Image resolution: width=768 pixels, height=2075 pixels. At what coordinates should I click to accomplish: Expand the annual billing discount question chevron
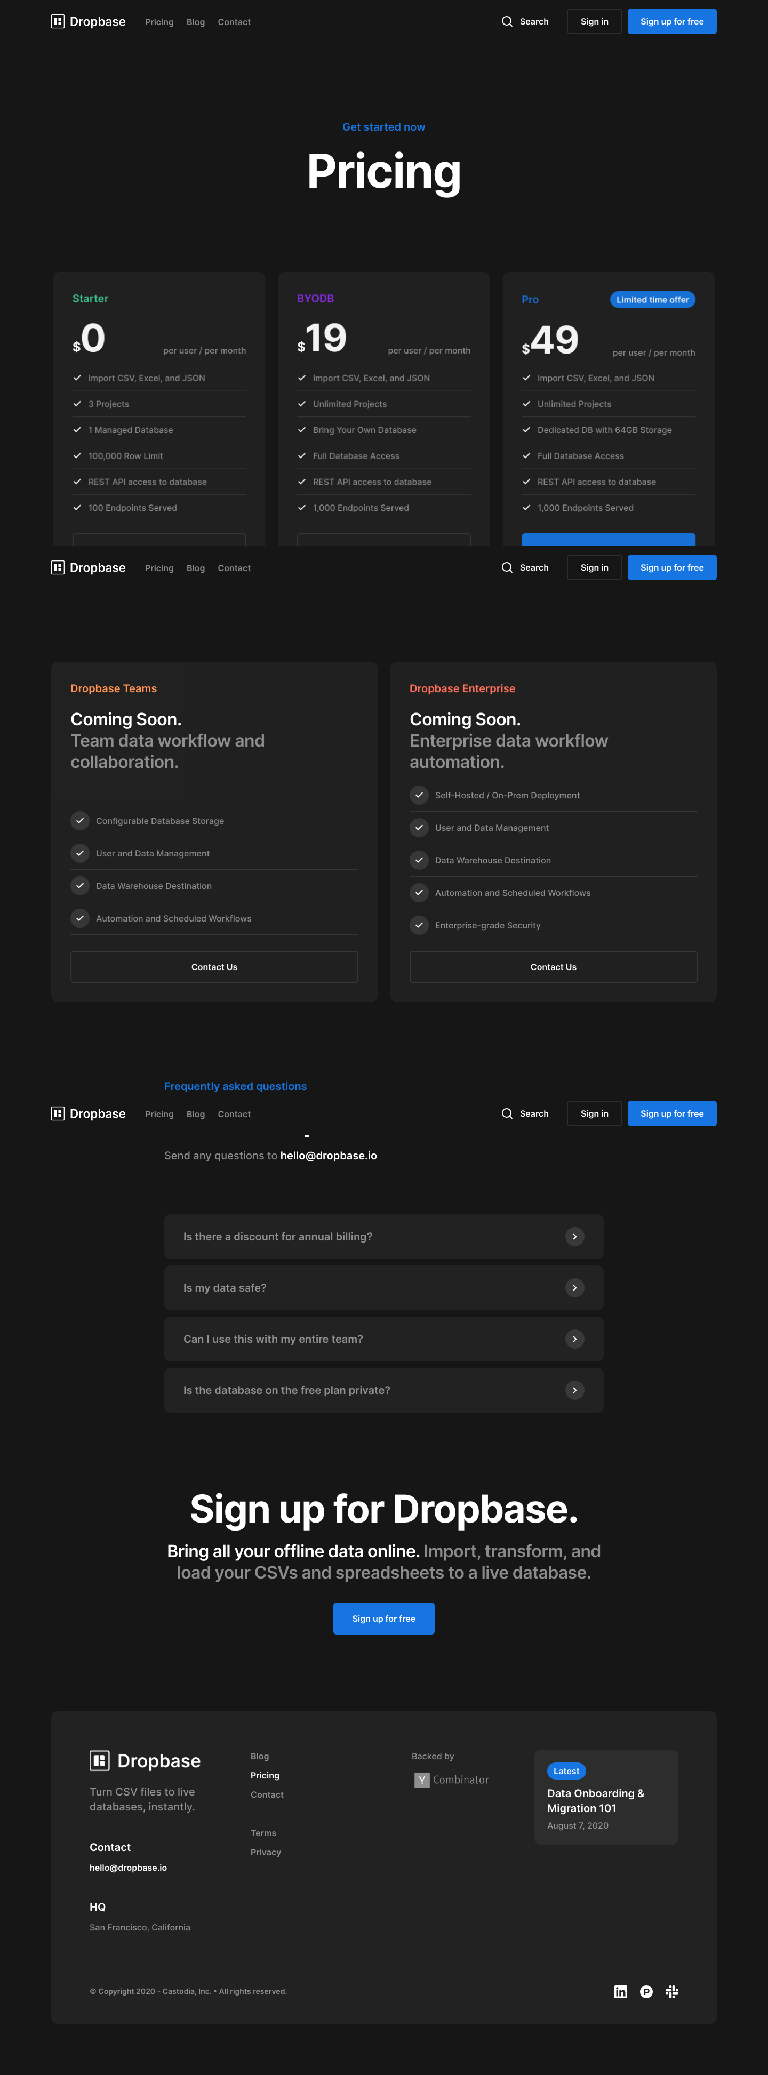574,1237
